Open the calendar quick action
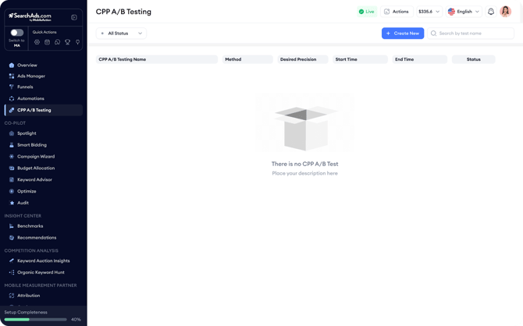The height and width of the screenshot is (326, 523). tap(47, 42)
